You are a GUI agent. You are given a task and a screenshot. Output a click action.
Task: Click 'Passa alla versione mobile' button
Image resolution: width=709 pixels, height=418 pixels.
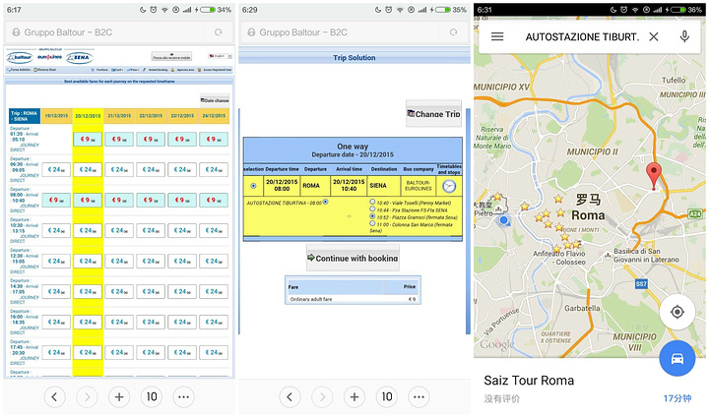(171, 56)
